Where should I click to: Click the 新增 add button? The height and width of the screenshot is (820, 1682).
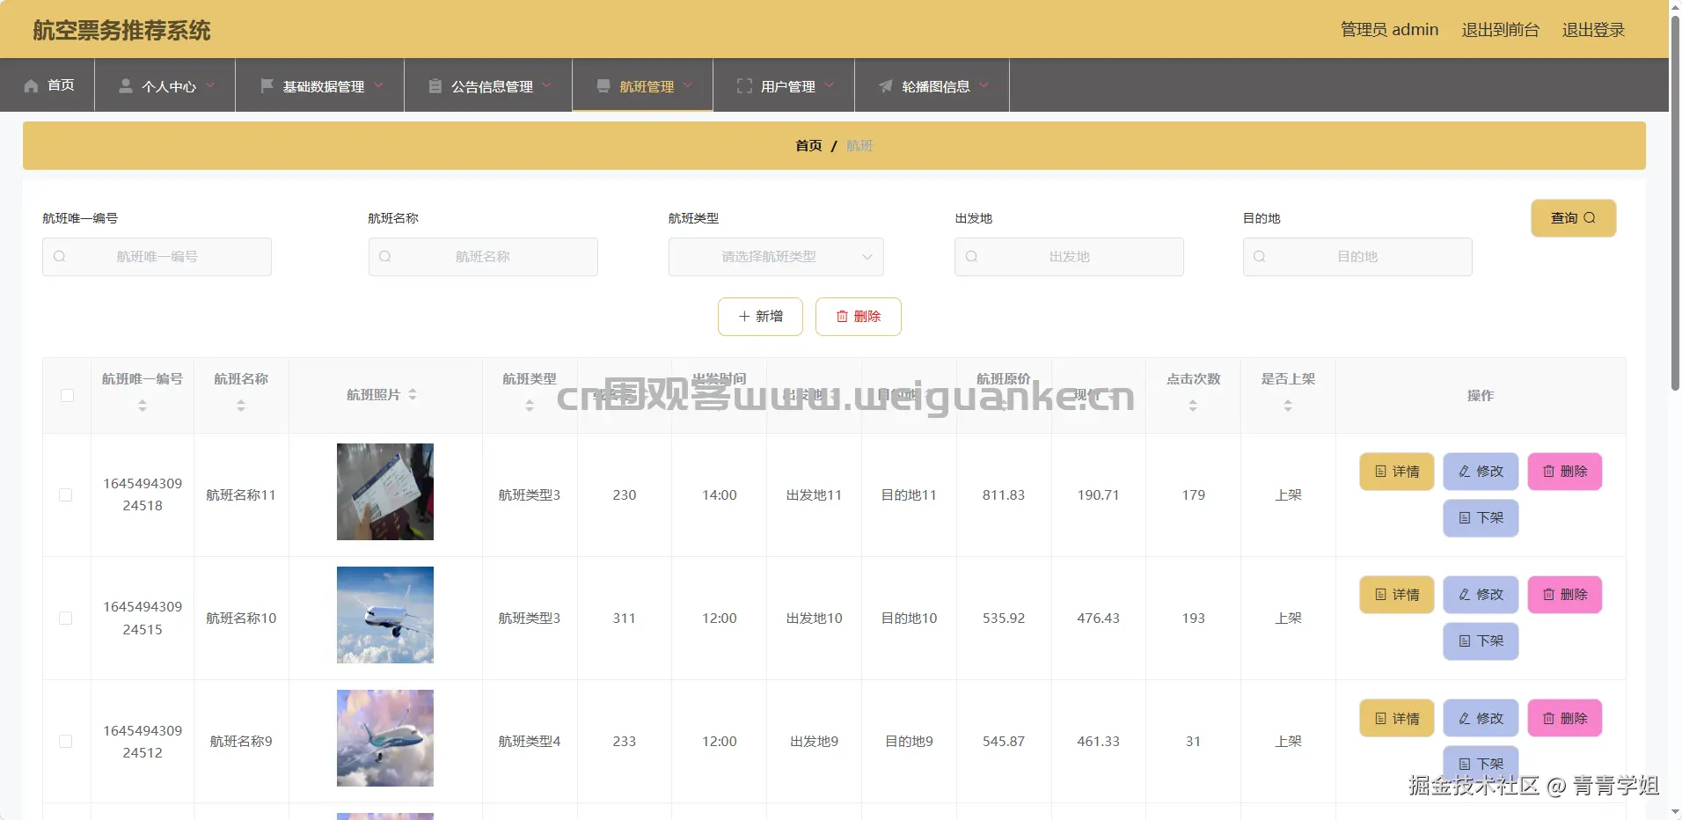click(760, 317)
